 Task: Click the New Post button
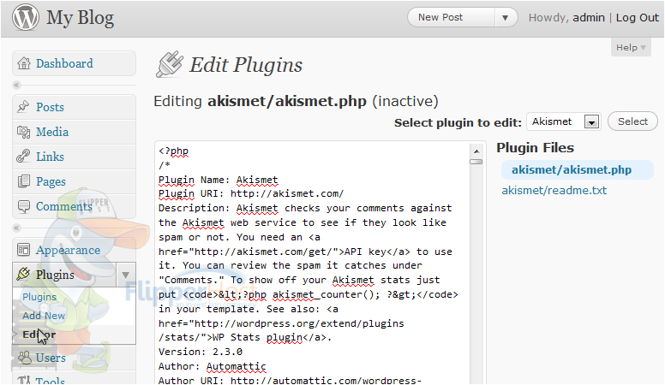coord(451,18)
